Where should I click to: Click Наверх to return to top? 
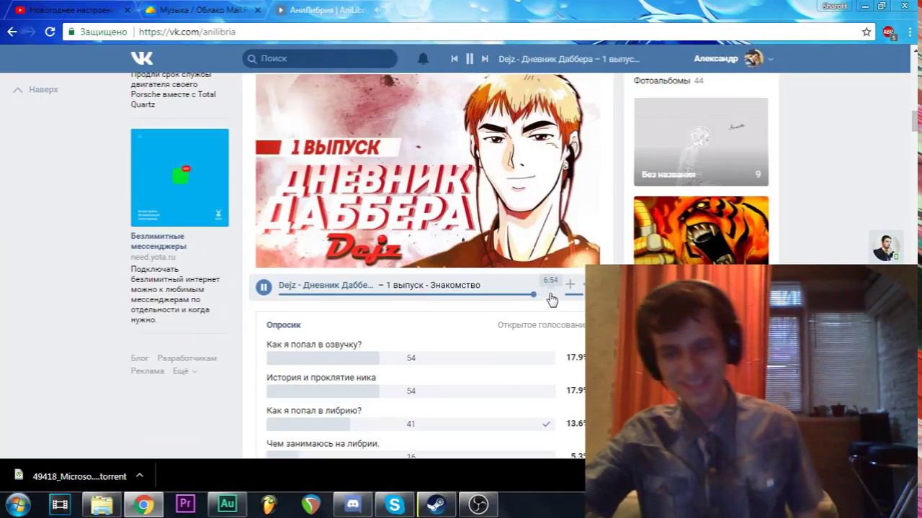pyautogui.click(x=35, y=90)
